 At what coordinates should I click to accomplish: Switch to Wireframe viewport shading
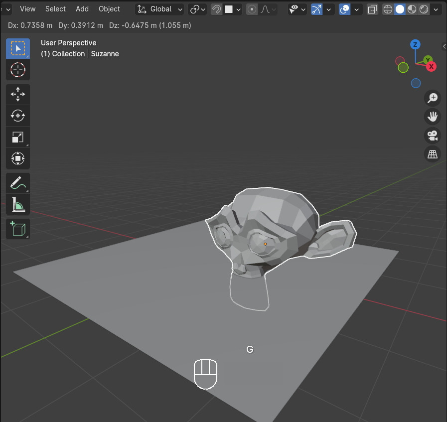[x=388, y=9]
